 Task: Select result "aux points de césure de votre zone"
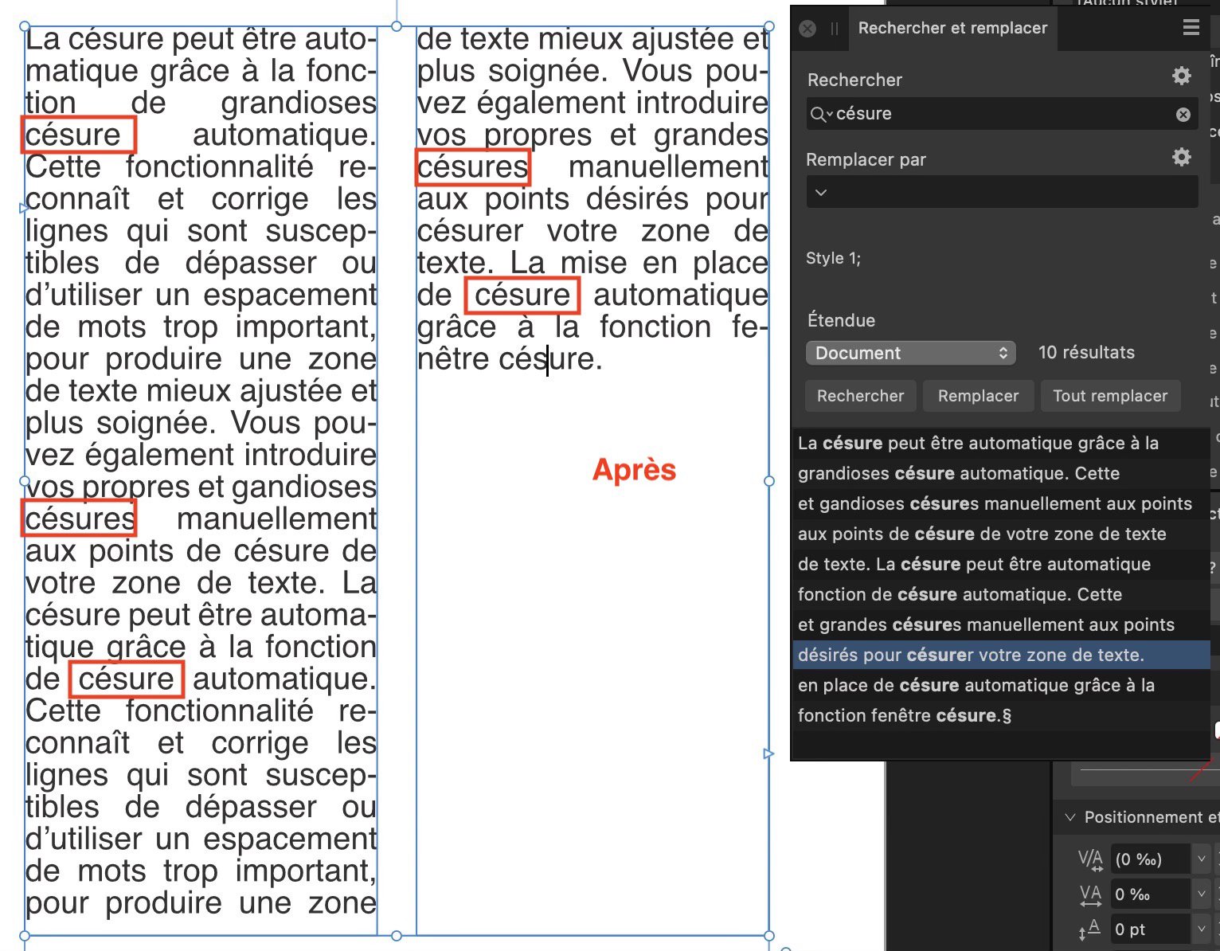pyautogui.click(x=1002, y=534)
